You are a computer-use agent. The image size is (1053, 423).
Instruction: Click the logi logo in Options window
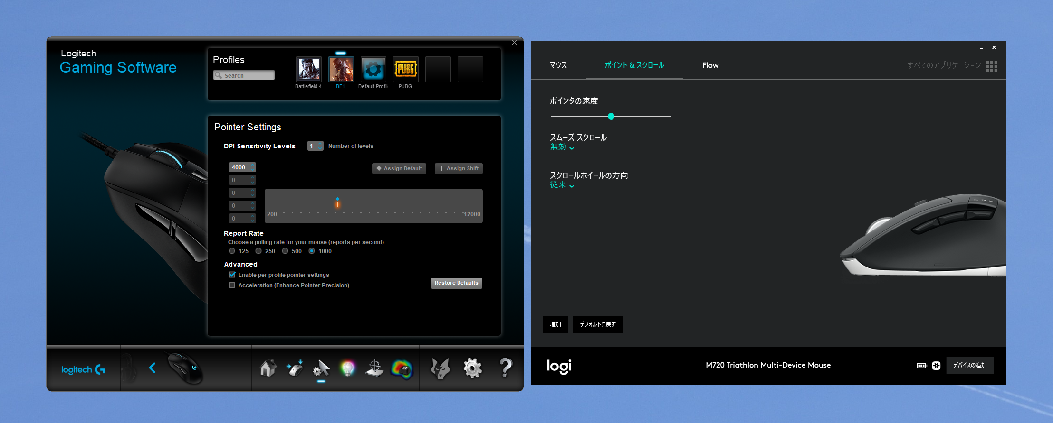[559, 366]
